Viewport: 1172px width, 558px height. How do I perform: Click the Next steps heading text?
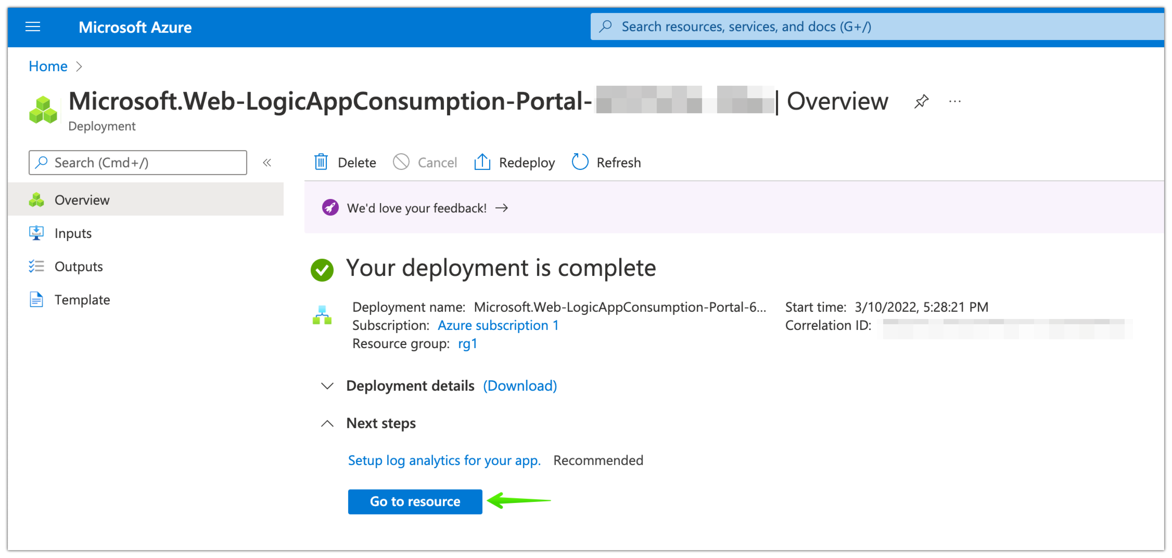pyautogui.click(x=381, y=423)
